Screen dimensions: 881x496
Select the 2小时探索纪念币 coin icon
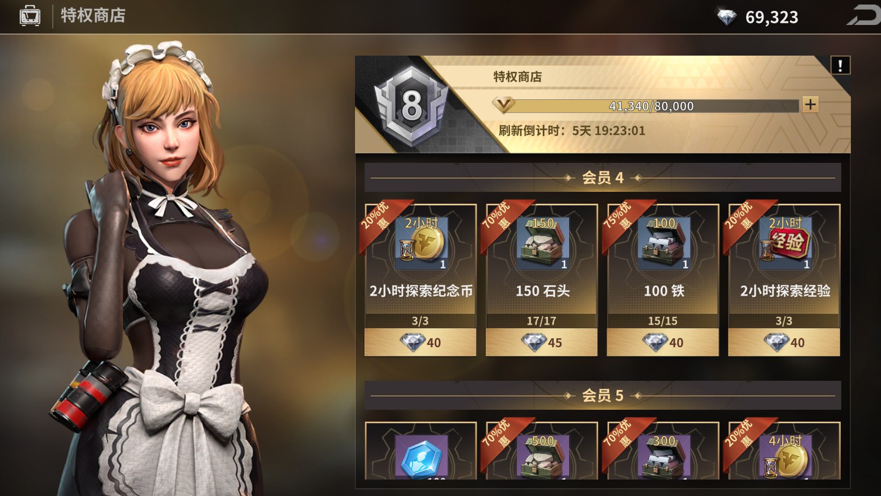pyautogui.click(x=421, y=244)
